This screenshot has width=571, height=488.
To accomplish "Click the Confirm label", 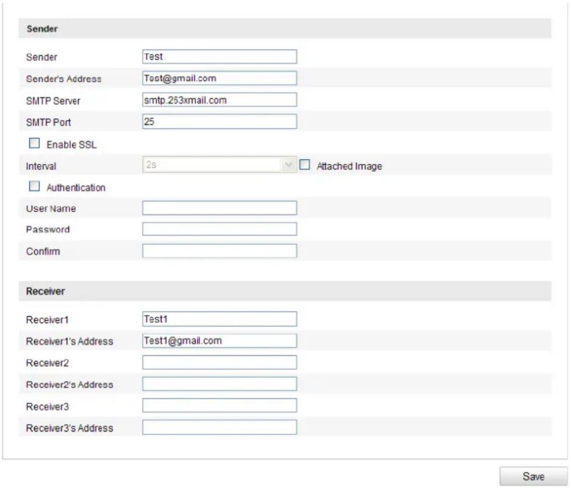I will (x=43, y=251).
